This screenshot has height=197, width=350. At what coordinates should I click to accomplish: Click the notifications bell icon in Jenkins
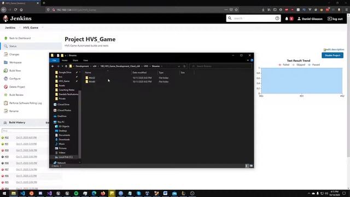[x=287, y=19]
